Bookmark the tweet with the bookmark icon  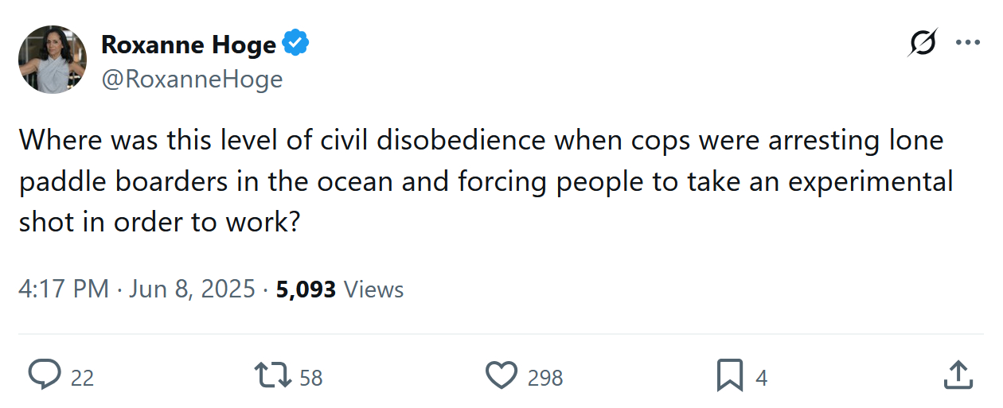[729, 375]
